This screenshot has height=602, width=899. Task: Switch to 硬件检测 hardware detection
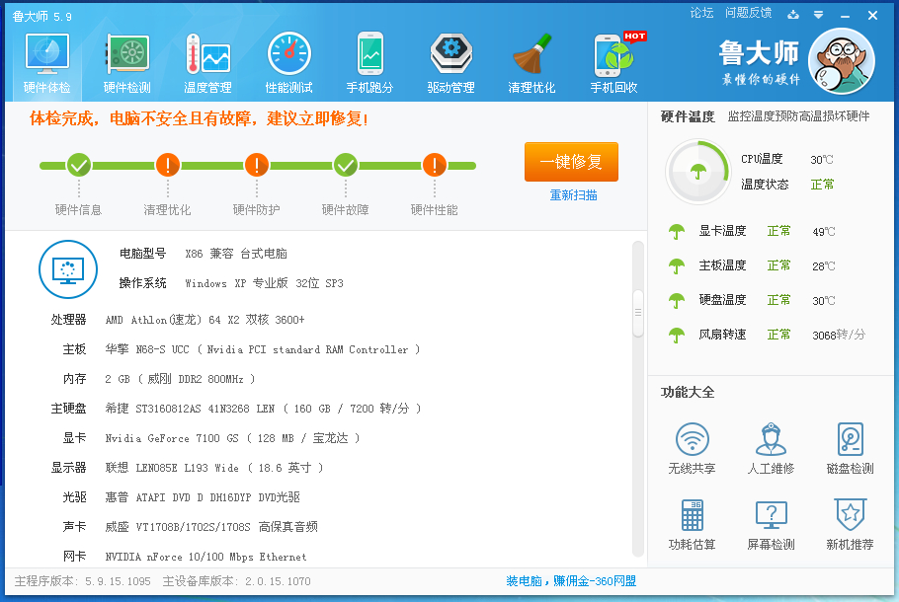click(127, 63)
